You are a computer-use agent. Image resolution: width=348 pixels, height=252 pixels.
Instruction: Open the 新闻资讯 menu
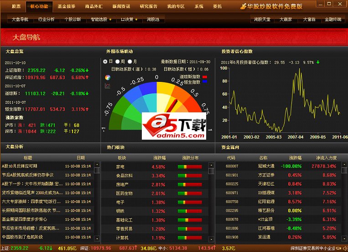[121, 6]
